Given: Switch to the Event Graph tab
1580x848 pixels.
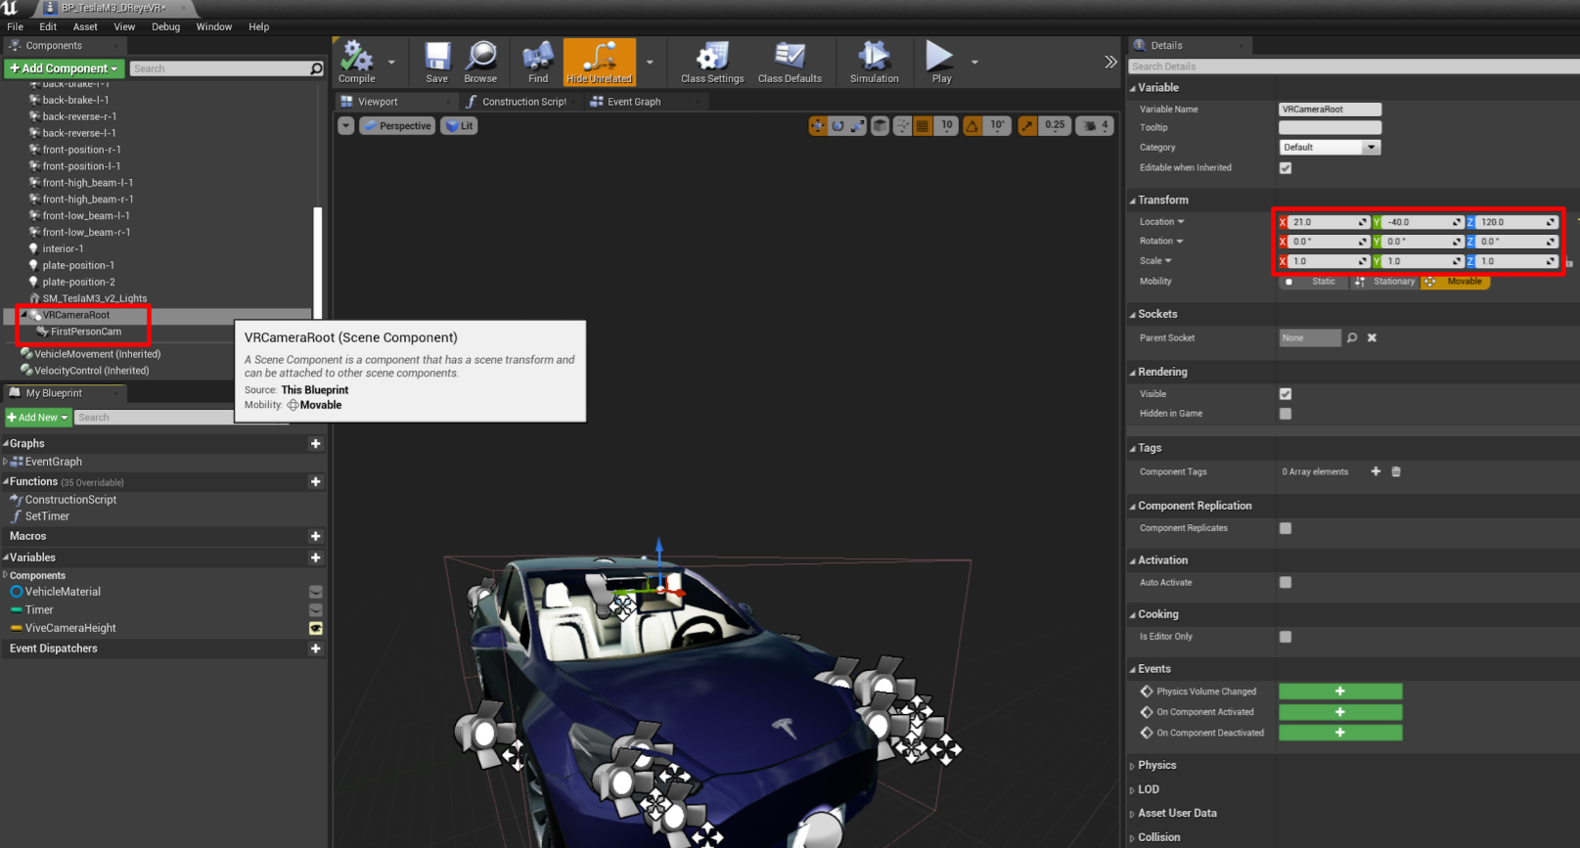Looking at the screenshot, I should point(633,102).
